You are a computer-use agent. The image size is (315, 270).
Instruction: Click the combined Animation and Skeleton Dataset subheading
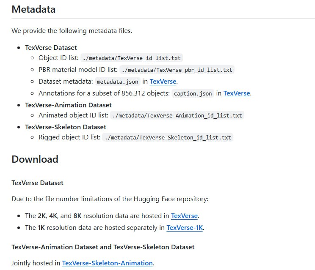click(x=103, y=247)
